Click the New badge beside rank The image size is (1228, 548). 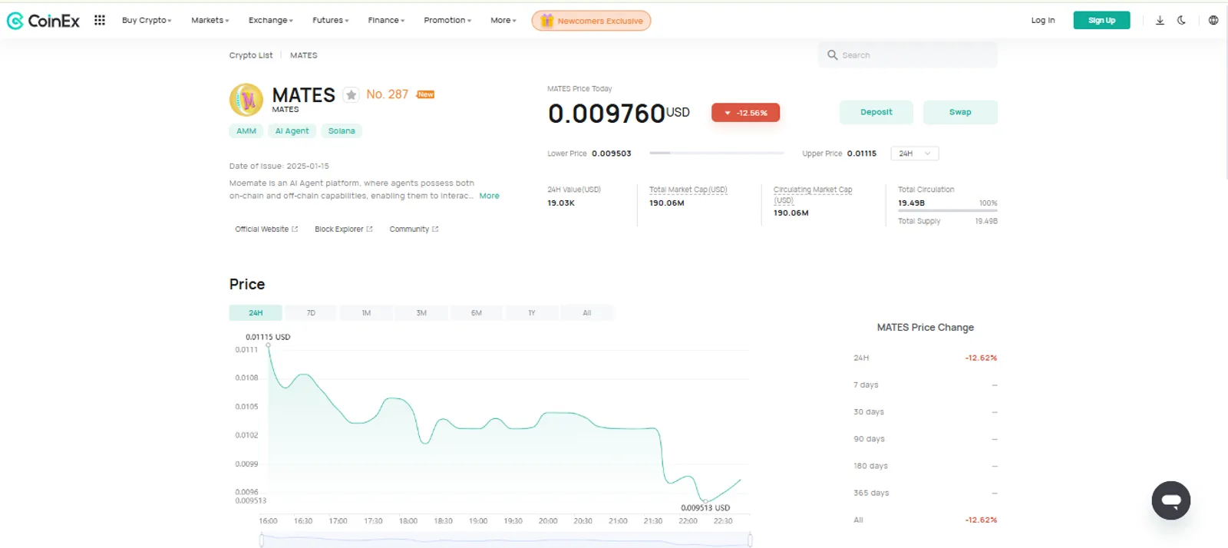coord(425,94)
